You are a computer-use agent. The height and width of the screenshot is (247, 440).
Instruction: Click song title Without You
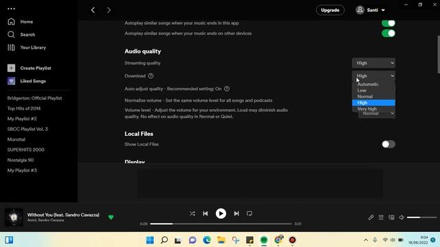tap(63, 215)
